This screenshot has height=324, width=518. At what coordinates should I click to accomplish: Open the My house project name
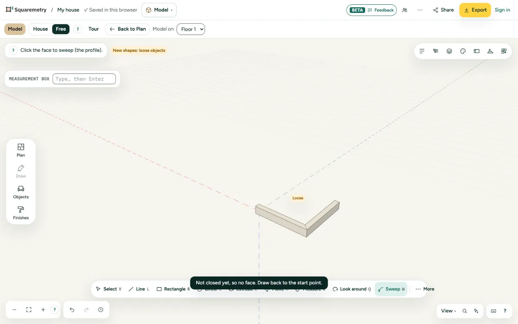tap(68, 10)
